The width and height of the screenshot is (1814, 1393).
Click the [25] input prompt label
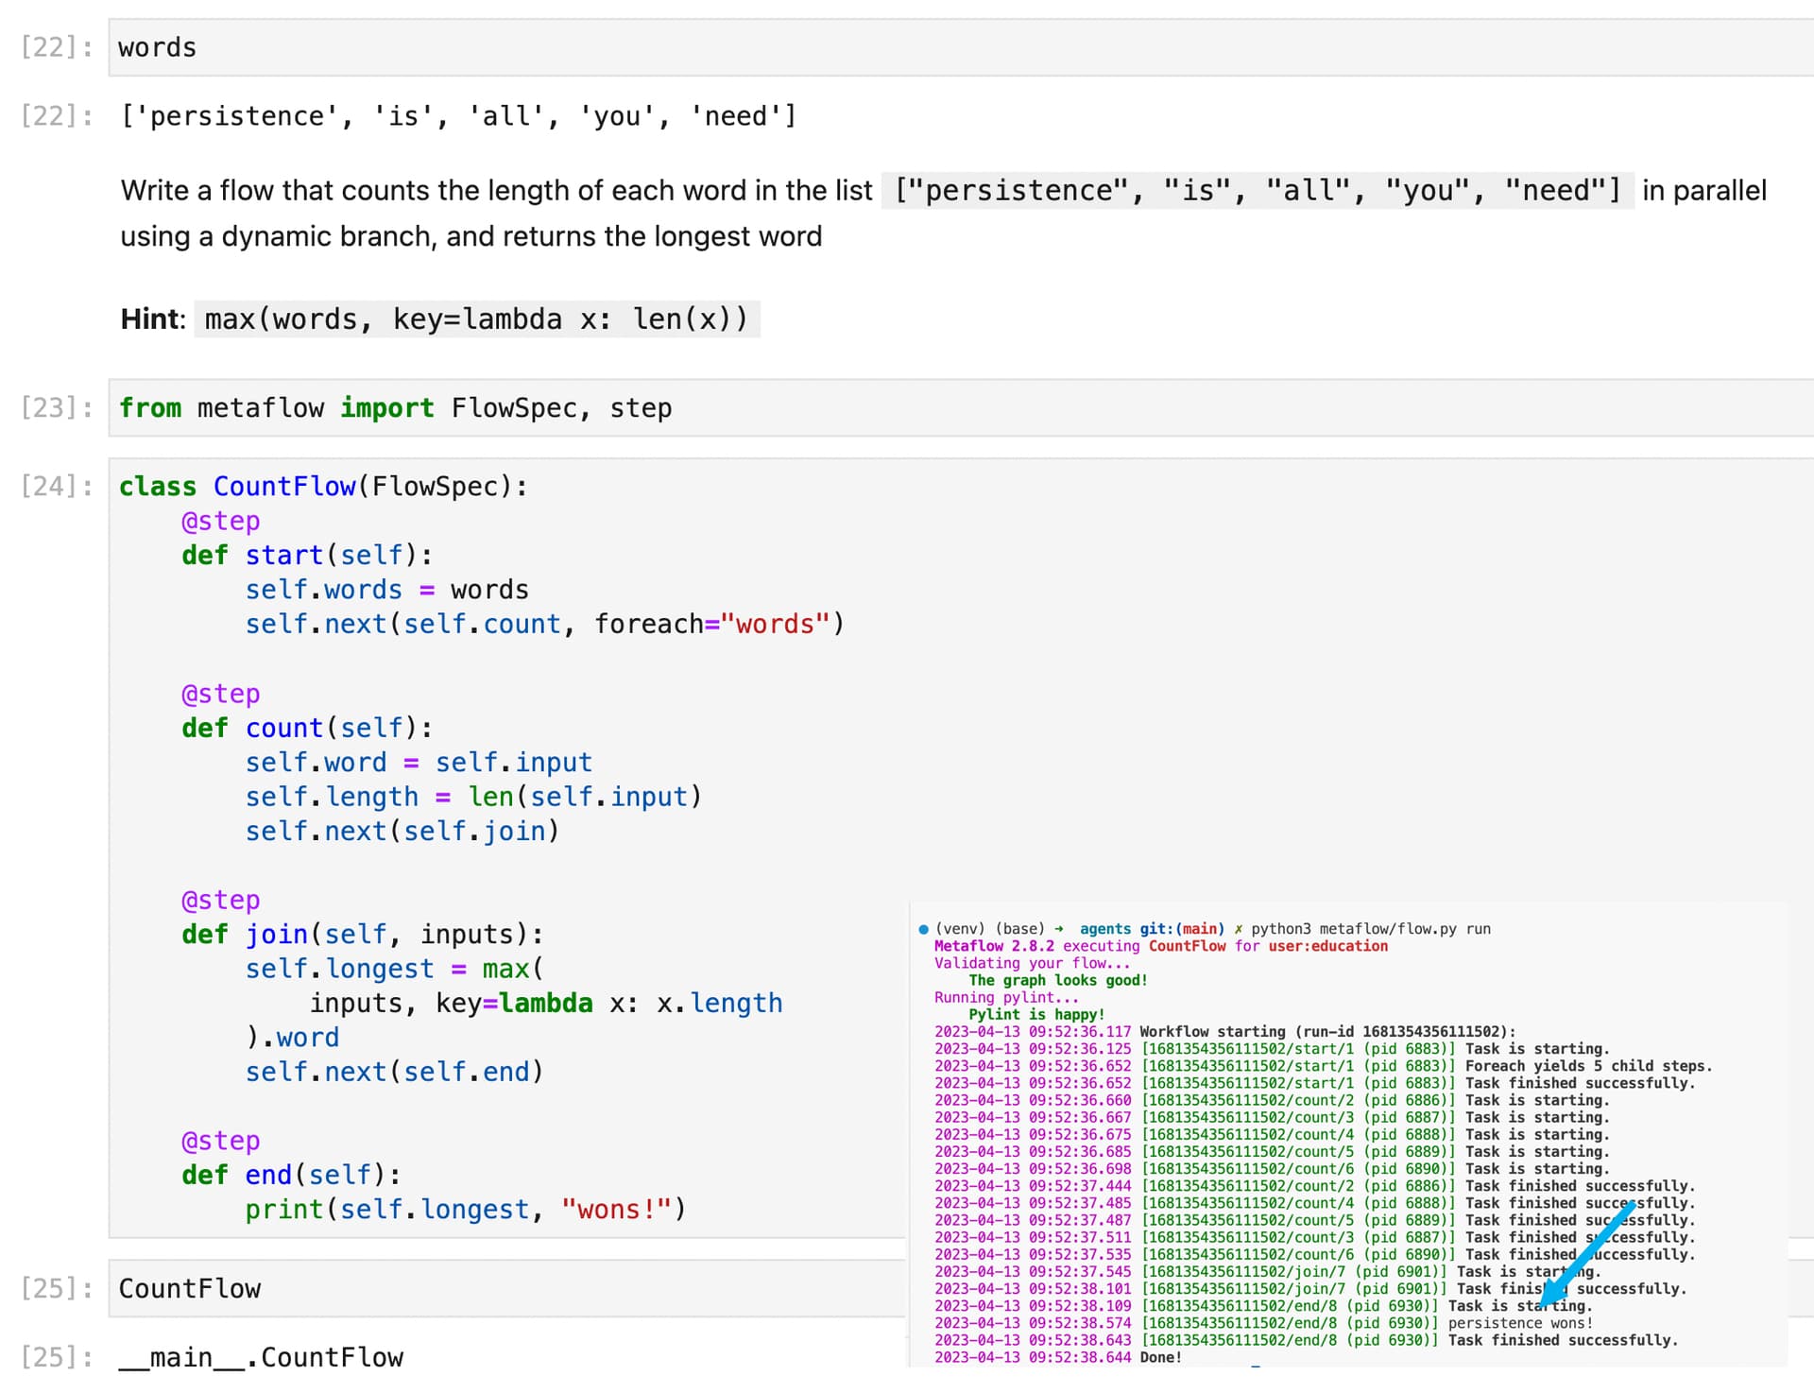pyautogui.click(x=57, y=1288)
